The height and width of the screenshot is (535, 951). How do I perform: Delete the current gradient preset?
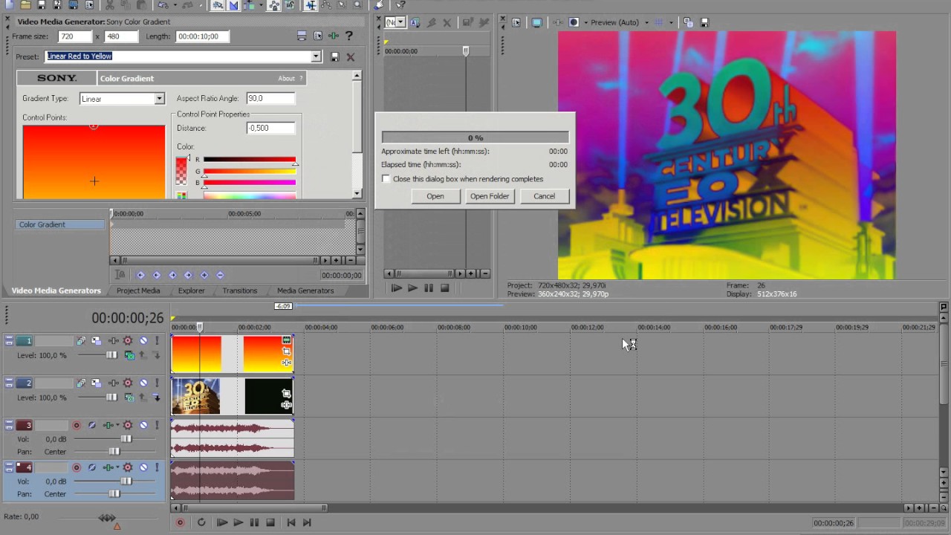pos(351,56)
